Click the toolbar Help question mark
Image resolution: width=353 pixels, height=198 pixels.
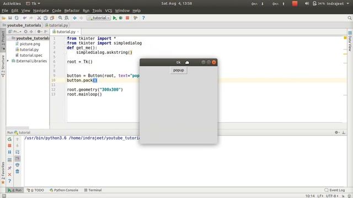pyautogui.click(x=143, y=18)
